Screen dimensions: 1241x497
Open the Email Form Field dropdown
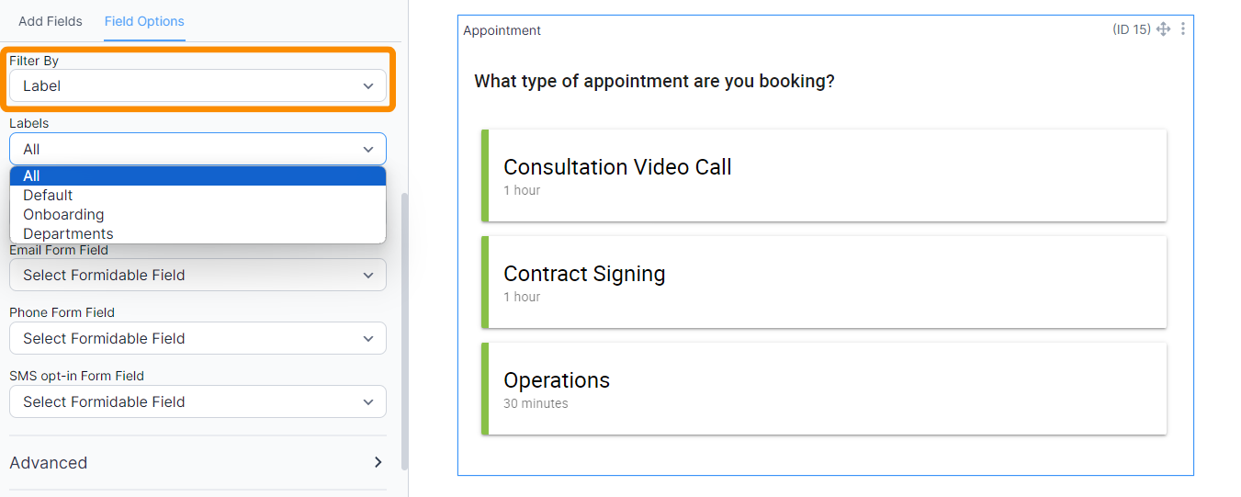(197, 275)
